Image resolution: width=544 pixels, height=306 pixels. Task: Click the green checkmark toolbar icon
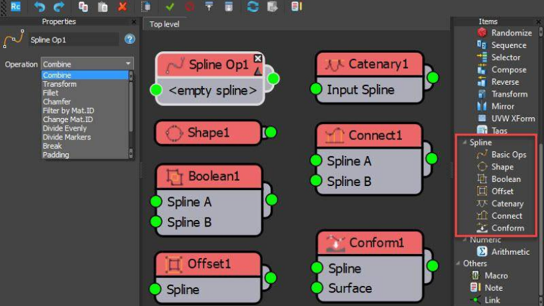[169, 7]
